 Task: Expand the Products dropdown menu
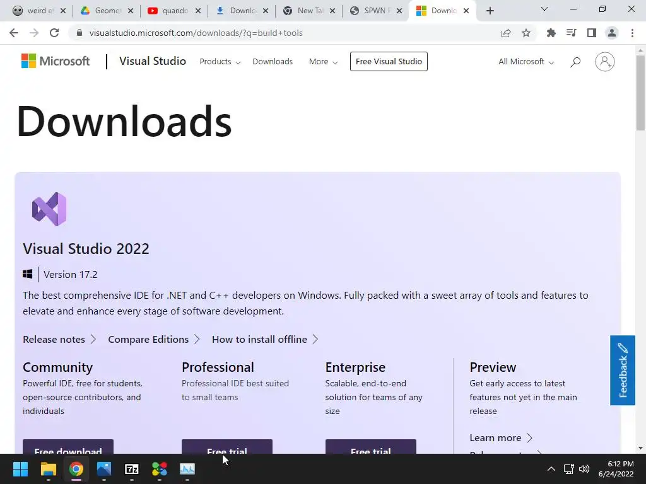220,62
